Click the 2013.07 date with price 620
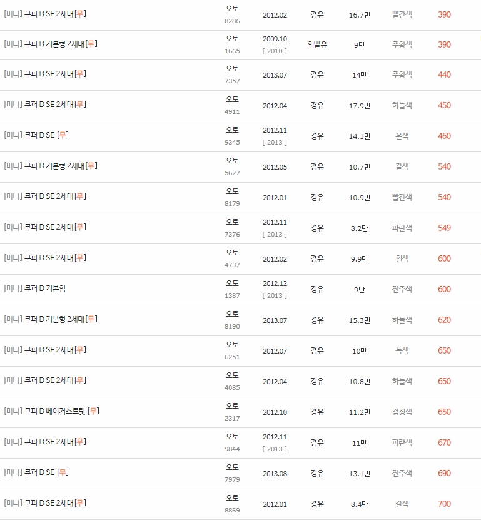 275,320
